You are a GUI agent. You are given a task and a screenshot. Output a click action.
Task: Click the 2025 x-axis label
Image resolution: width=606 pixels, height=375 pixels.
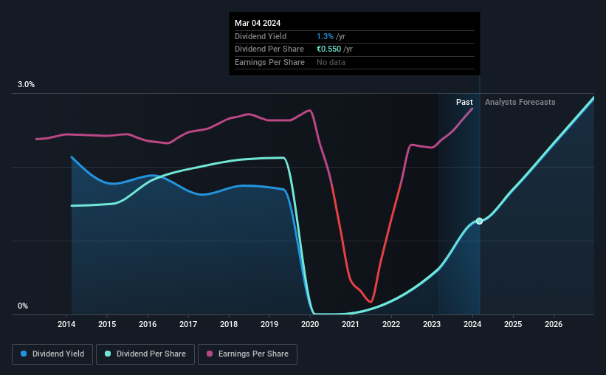(x=513, y=324)
